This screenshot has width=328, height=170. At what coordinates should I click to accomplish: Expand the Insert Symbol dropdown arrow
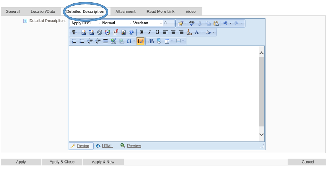coord(134,41)
